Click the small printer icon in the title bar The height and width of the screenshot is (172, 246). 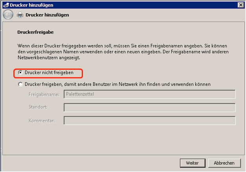pyautogui.click(x=5, y=5)
